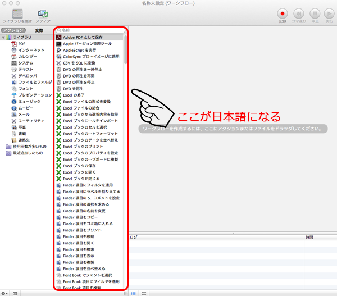Show the log list view
Image resolution: width=337 pixels, height=296 pixels.
(134, 293)
